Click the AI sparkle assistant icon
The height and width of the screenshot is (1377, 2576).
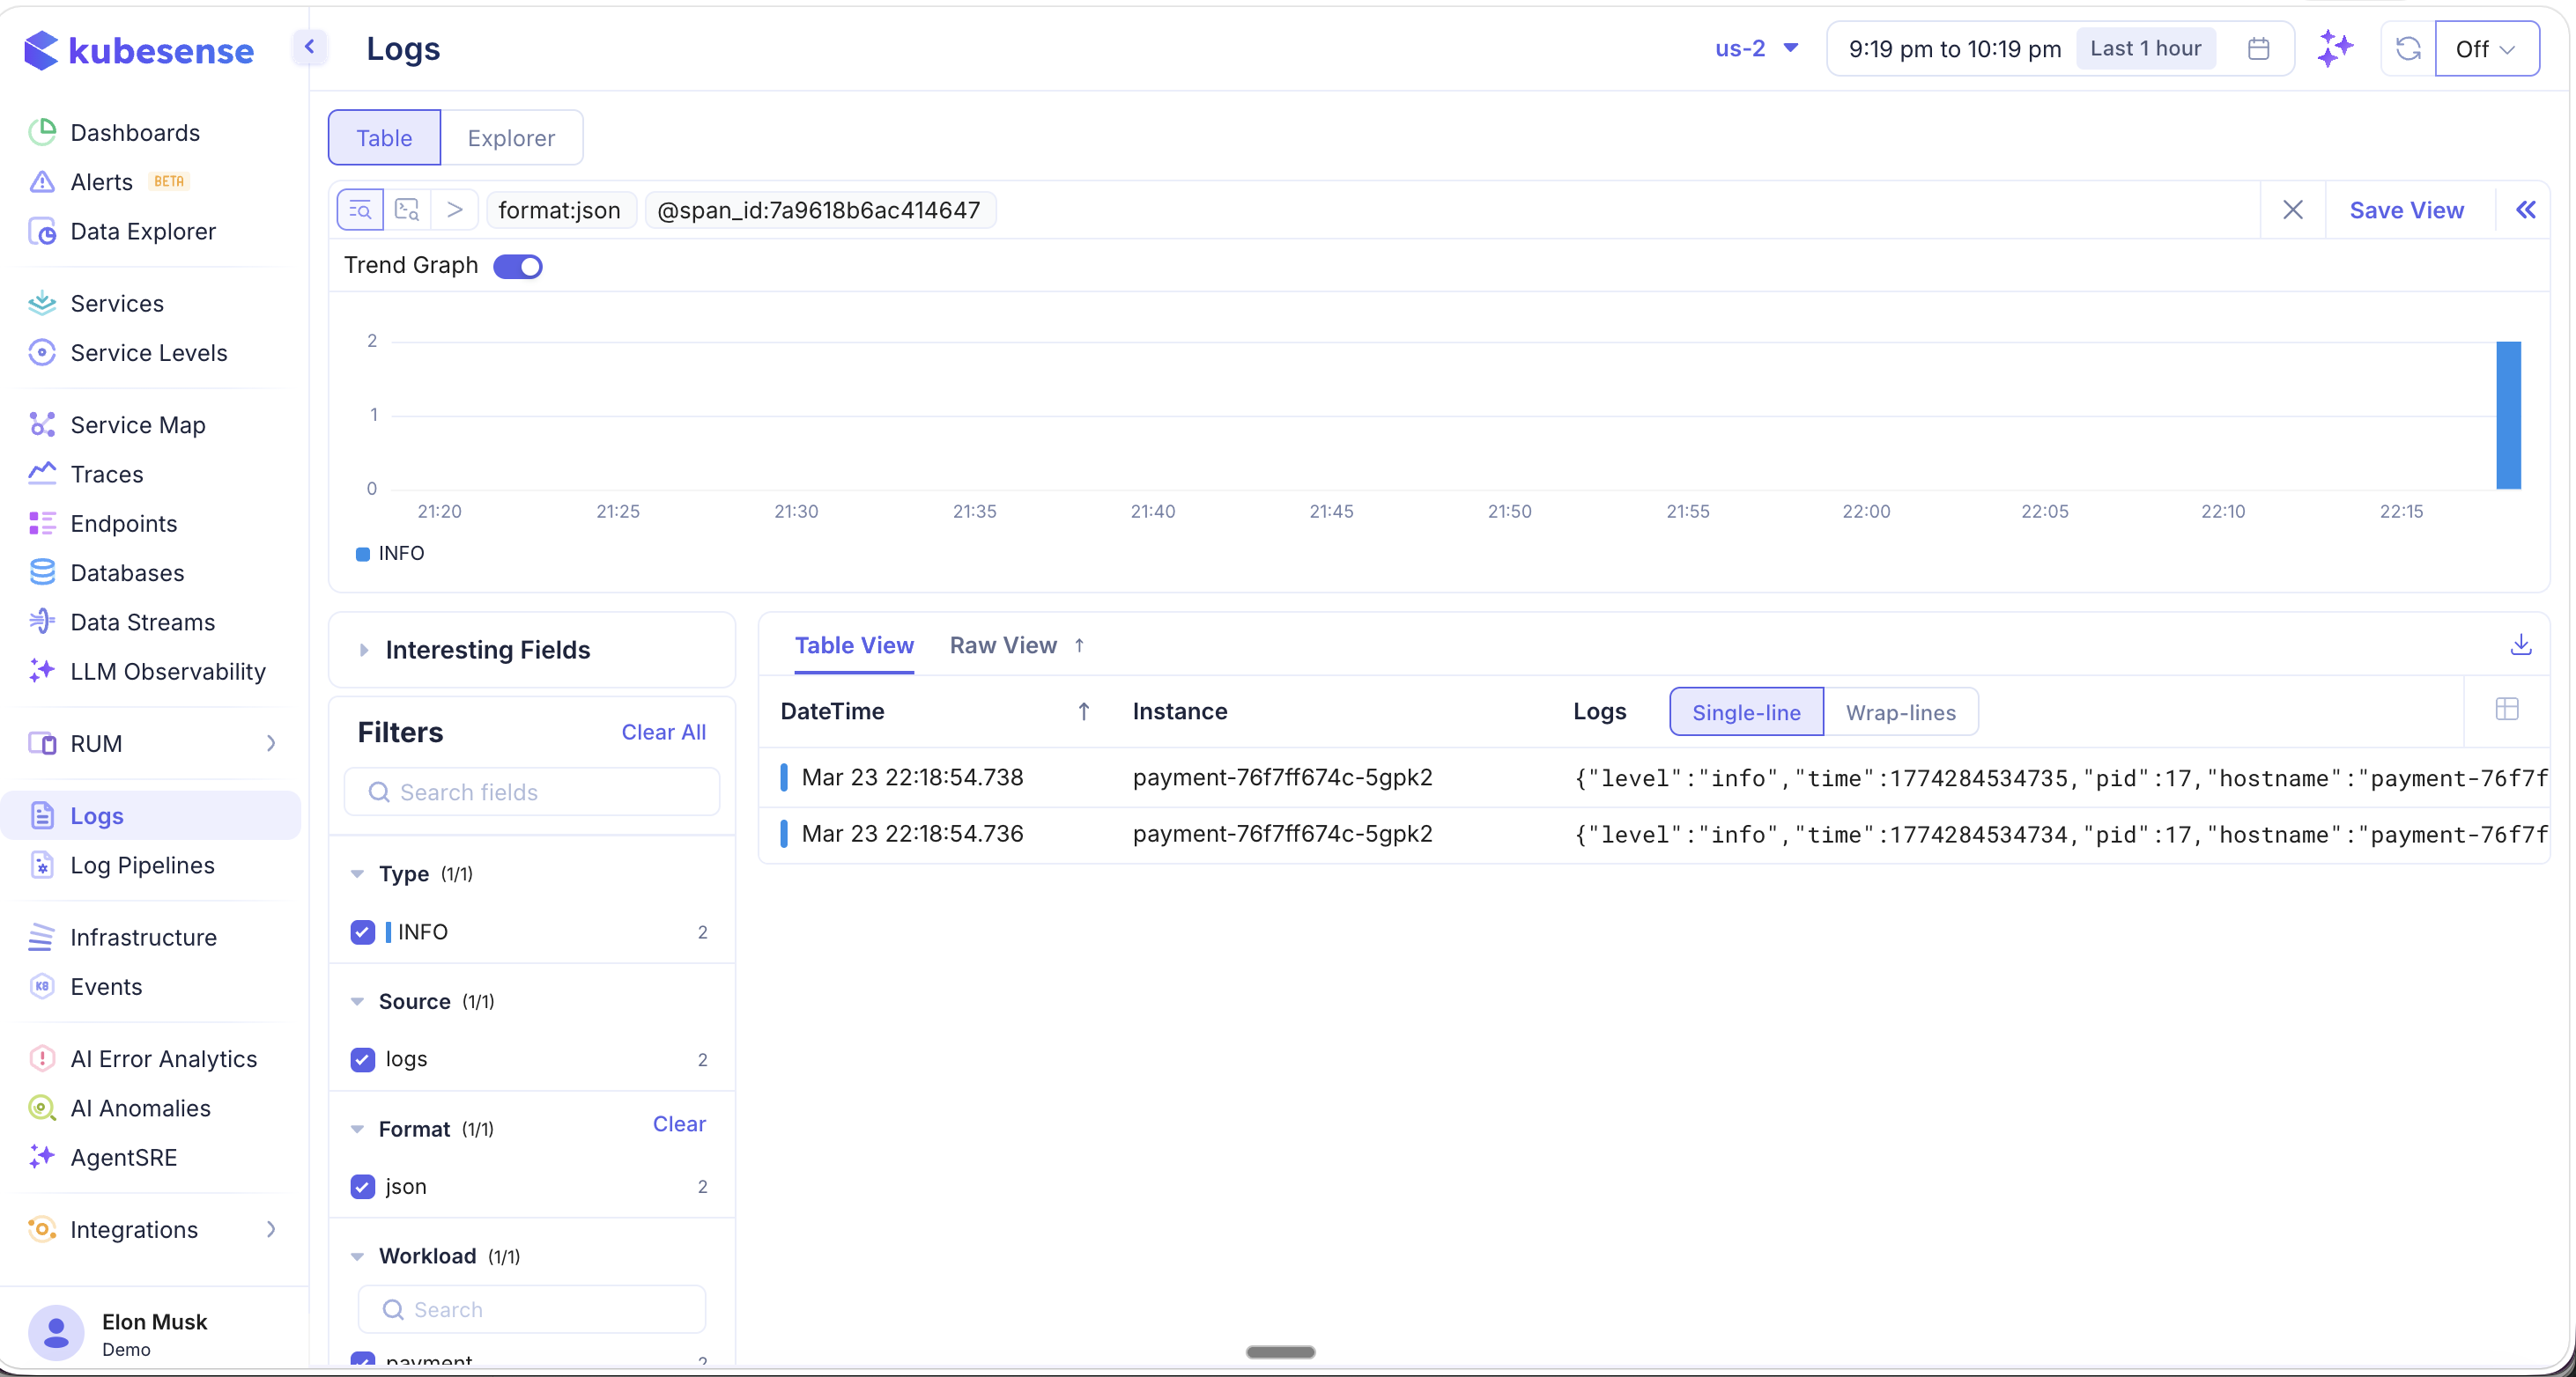[x=2335, y=48]
